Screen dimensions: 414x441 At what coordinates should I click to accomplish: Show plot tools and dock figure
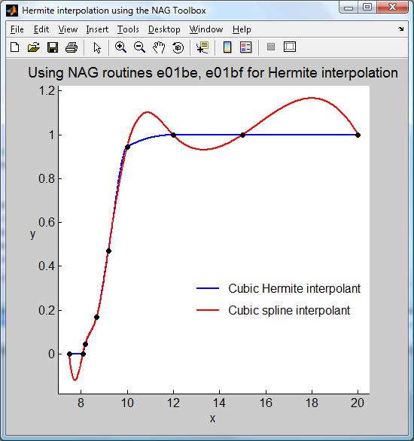coord(290,47)
